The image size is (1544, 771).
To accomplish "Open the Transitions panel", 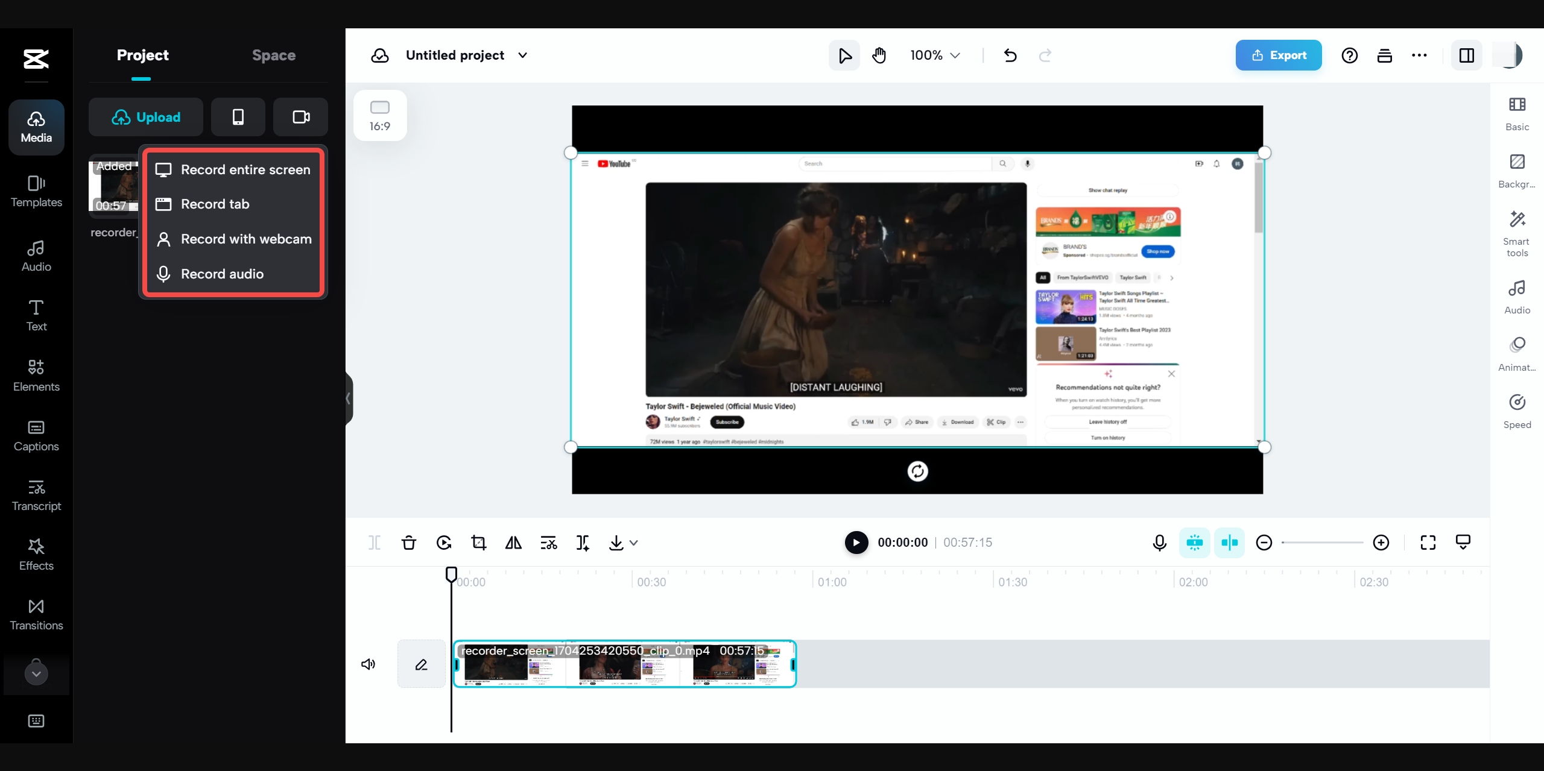I will (x=36, y=615).
